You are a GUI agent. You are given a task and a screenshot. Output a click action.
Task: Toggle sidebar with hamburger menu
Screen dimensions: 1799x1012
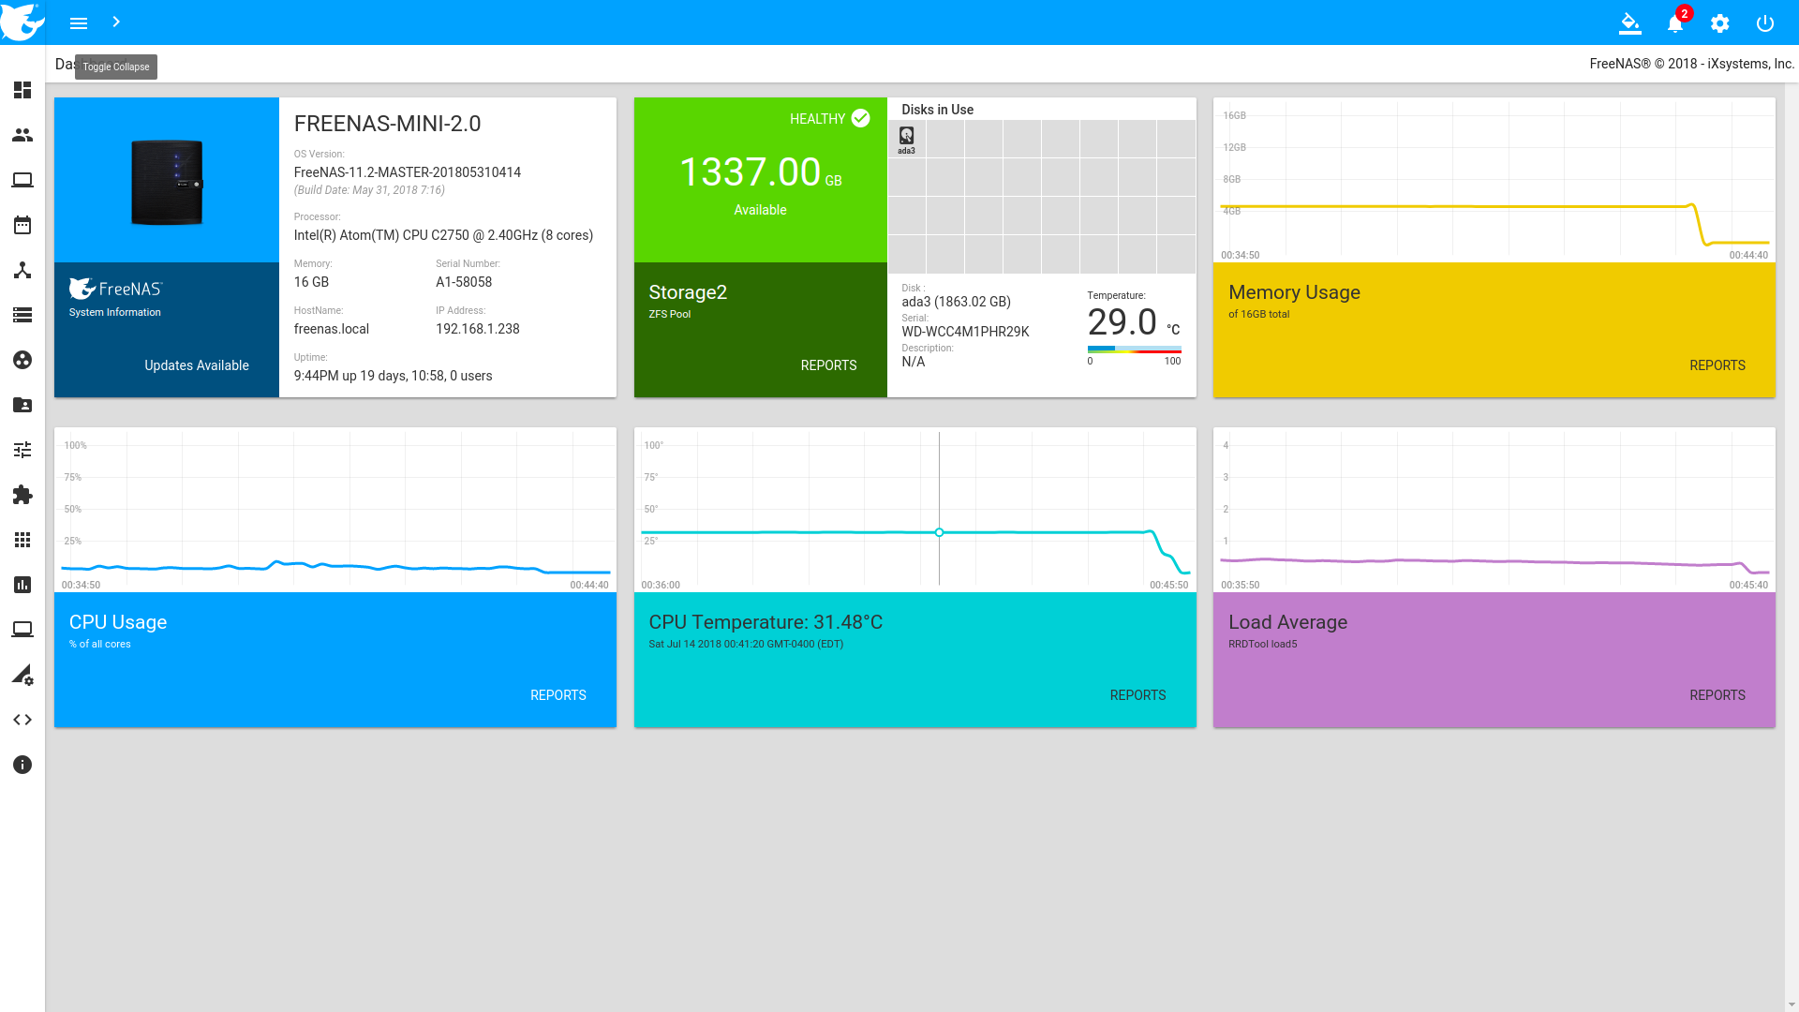coord(79,22)
